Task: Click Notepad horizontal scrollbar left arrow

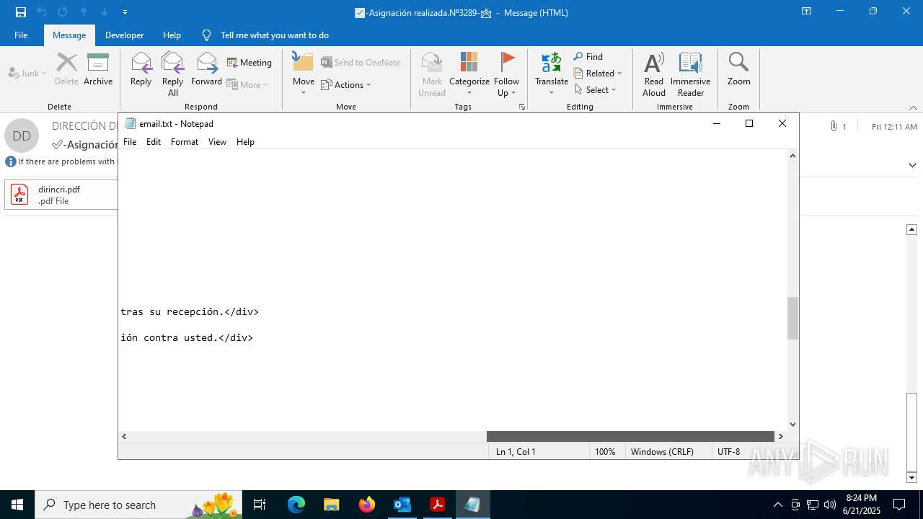Action: point(124,436)
